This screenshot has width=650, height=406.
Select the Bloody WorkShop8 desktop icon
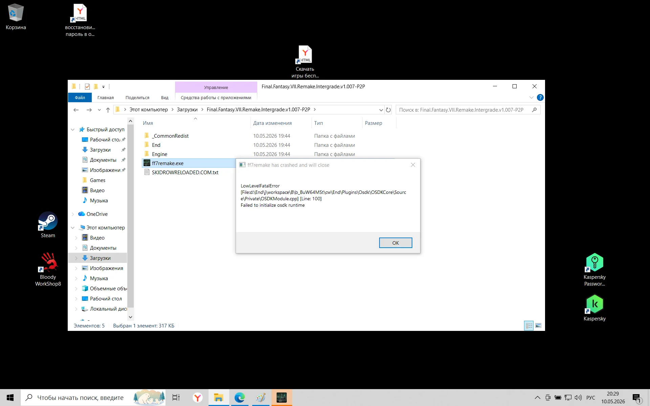48,269
